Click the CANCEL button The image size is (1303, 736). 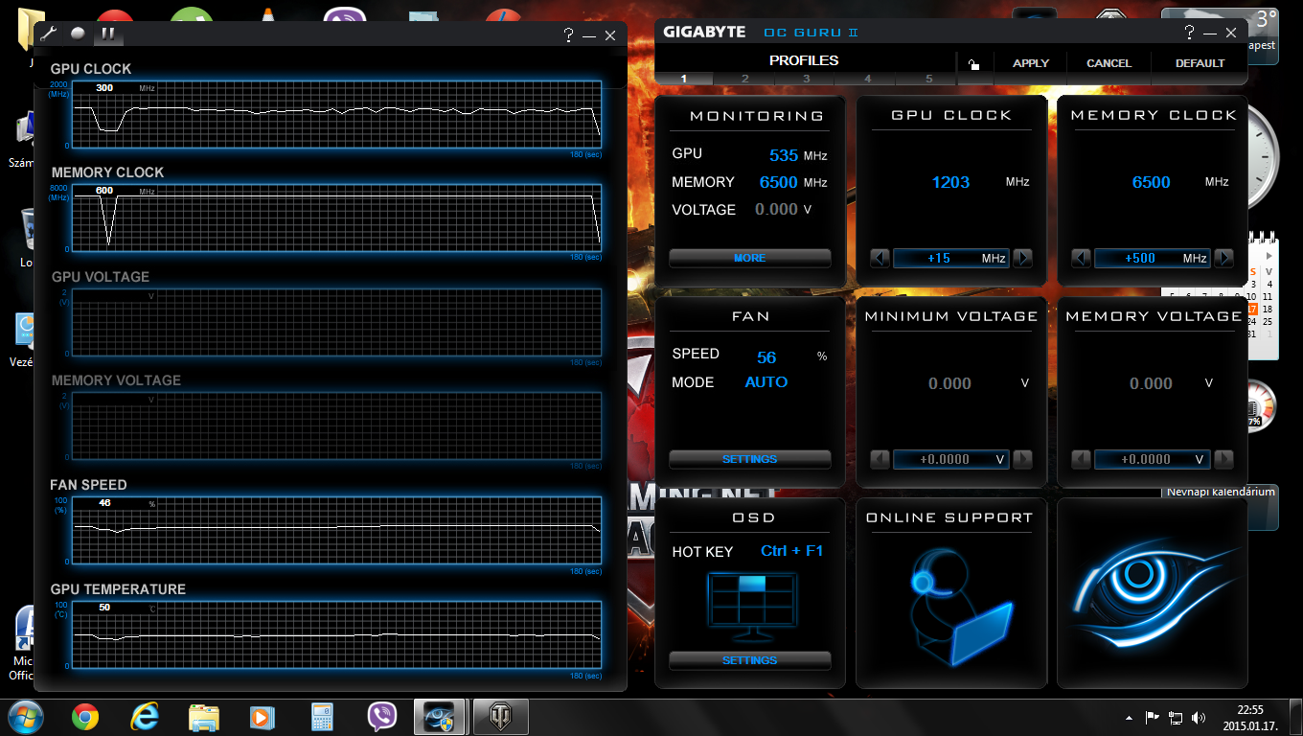[1109, 63]
